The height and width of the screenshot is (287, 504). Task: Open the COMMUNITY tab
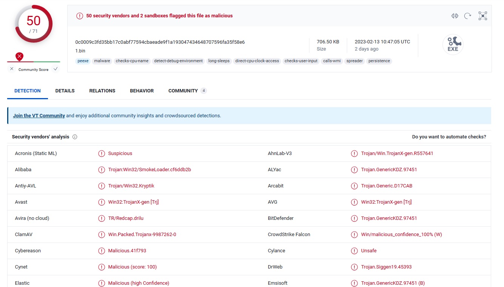point(187,91)
